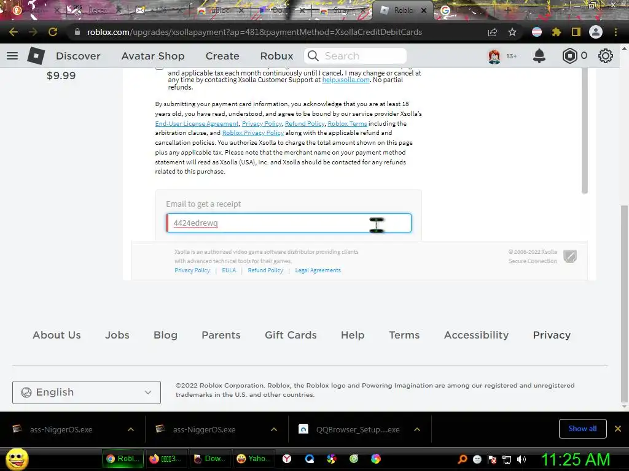Click the page vertical scrollbar

point(624,304)
